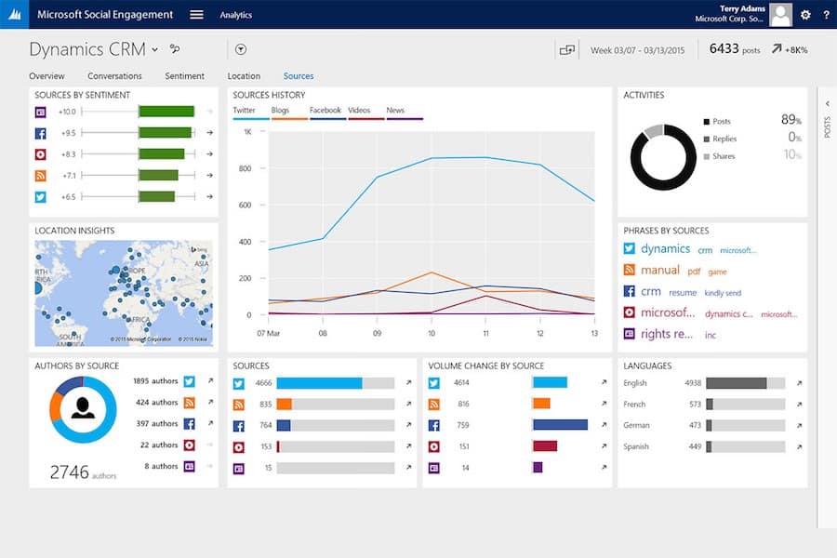Click the blogs RSS icon in Volume Change
This screenshot has height=558, width=837.
click(x=433, y=405)
